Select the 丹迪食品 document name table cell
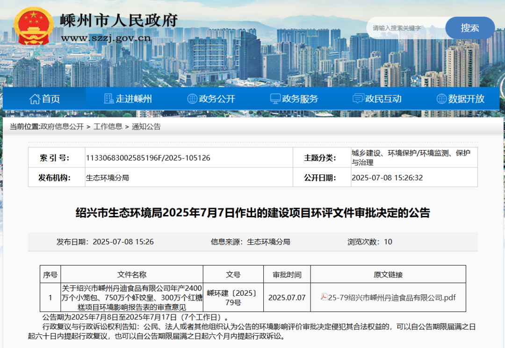Screen dimensions: 505x348 pyautogui.click(x=132, y=298)
